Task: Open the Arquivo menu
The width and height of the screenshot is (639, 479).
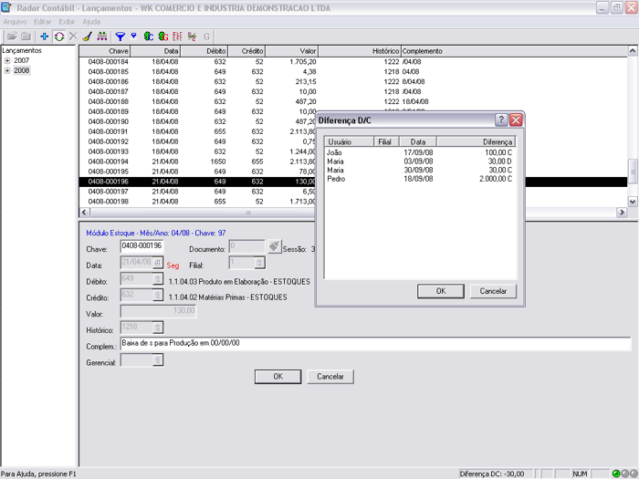Action: 15,20
